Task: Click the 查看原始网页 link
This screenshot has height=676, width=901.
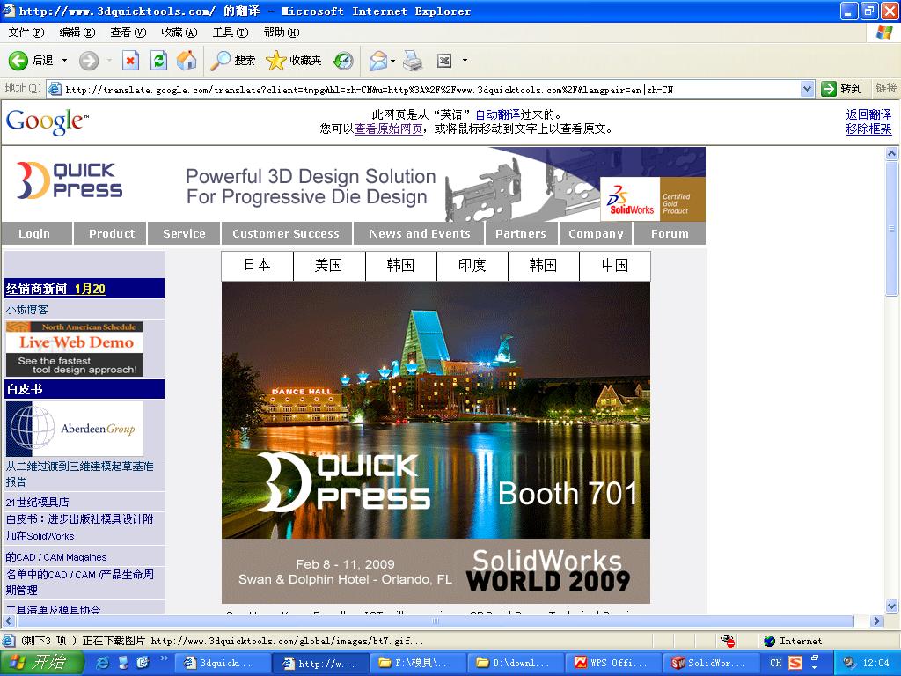Action: (x=388, y=129)
